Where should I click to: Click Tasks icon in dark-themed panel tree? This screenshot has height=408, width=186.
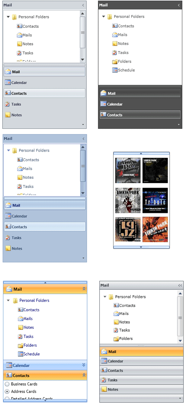[x=115, y=52]
